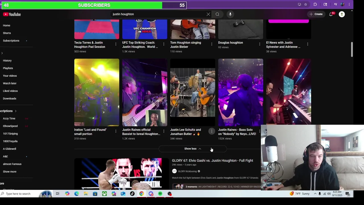Expand Subscriptions section with its arrow
The height and width of the screenshot is (205, 364).
coord(16,111)
